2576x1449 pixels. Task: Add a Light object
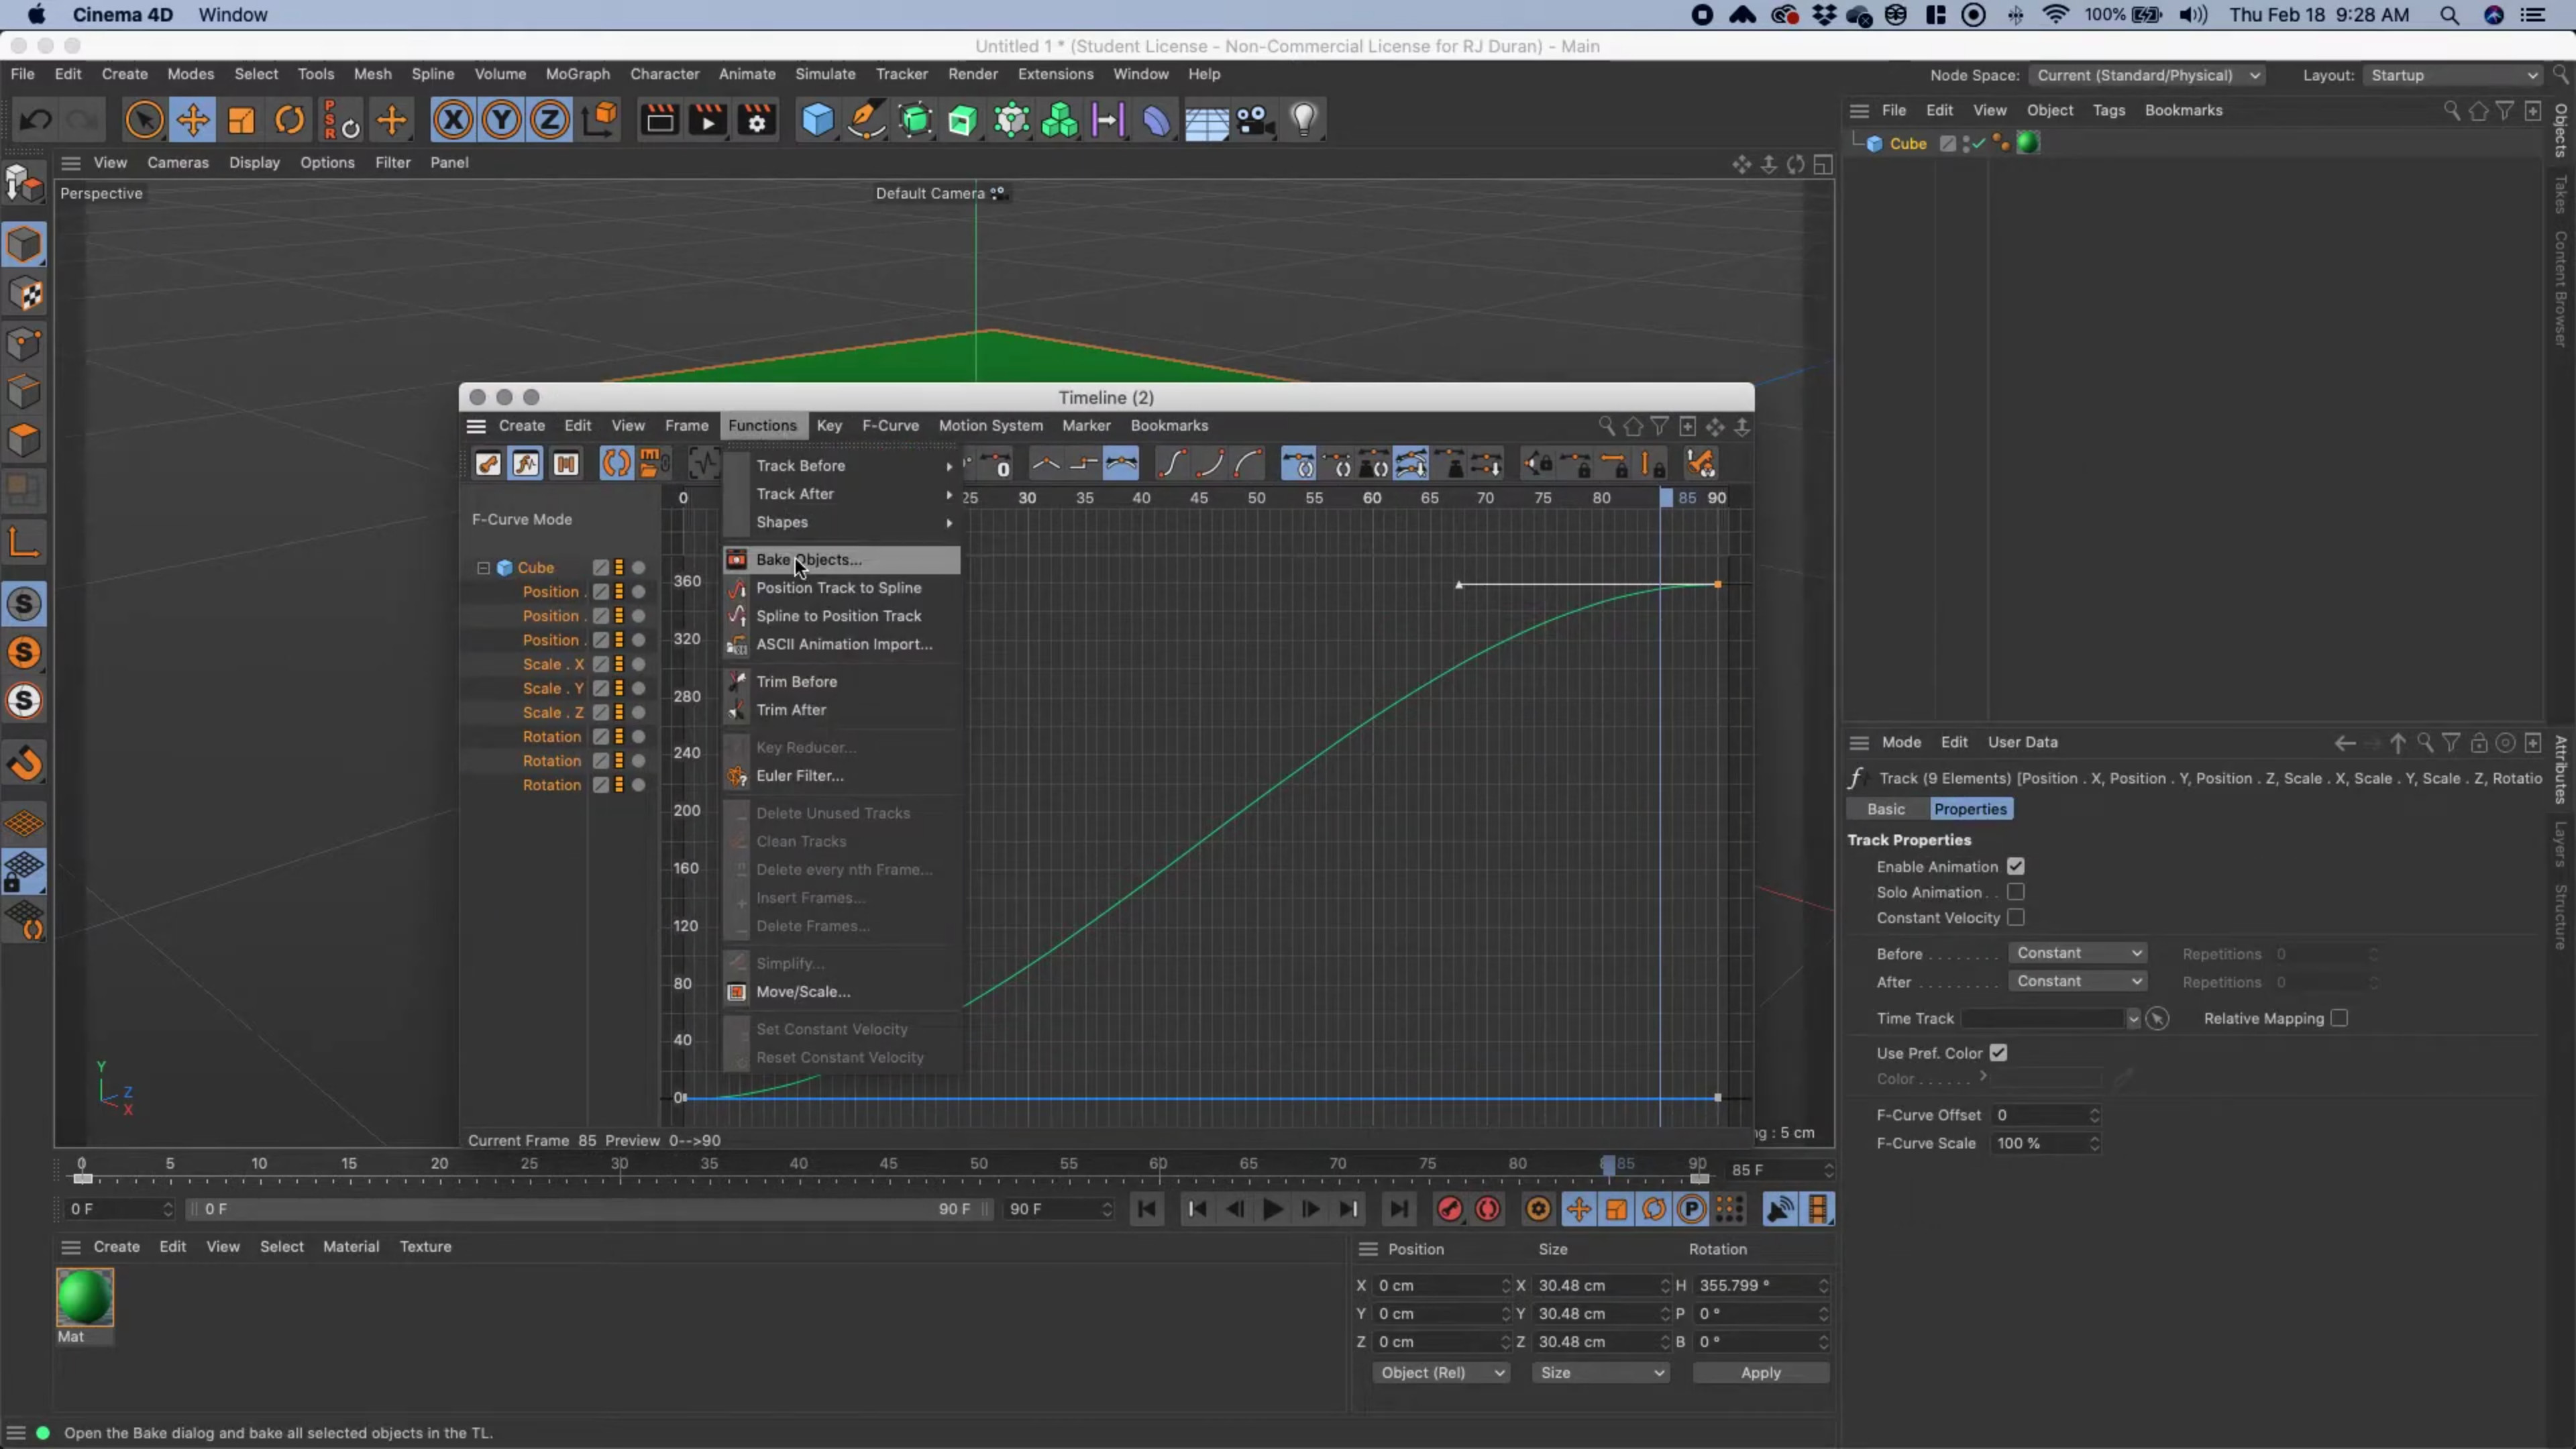pyautogui.click(x=1303, y=121)
